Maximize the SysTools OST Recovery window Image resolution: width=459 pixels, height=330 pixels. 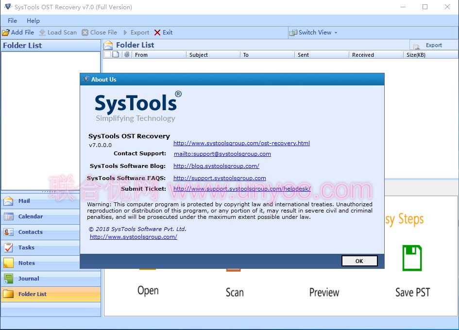(x=425, y=7)
